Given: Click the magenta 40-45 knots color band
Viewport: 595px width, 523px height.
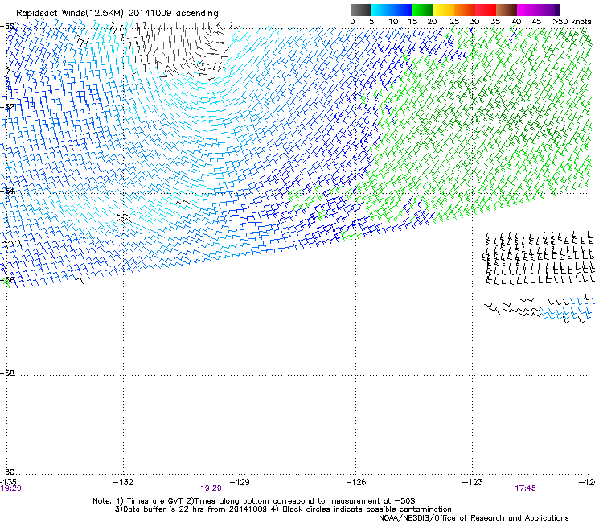Looking at the screenshot, I should pos(527,10).
